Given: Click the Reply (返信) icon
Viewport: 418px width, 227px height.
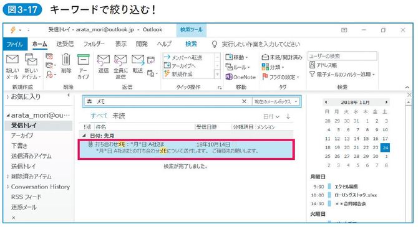Looking at the screenshot, I should 104,60.
